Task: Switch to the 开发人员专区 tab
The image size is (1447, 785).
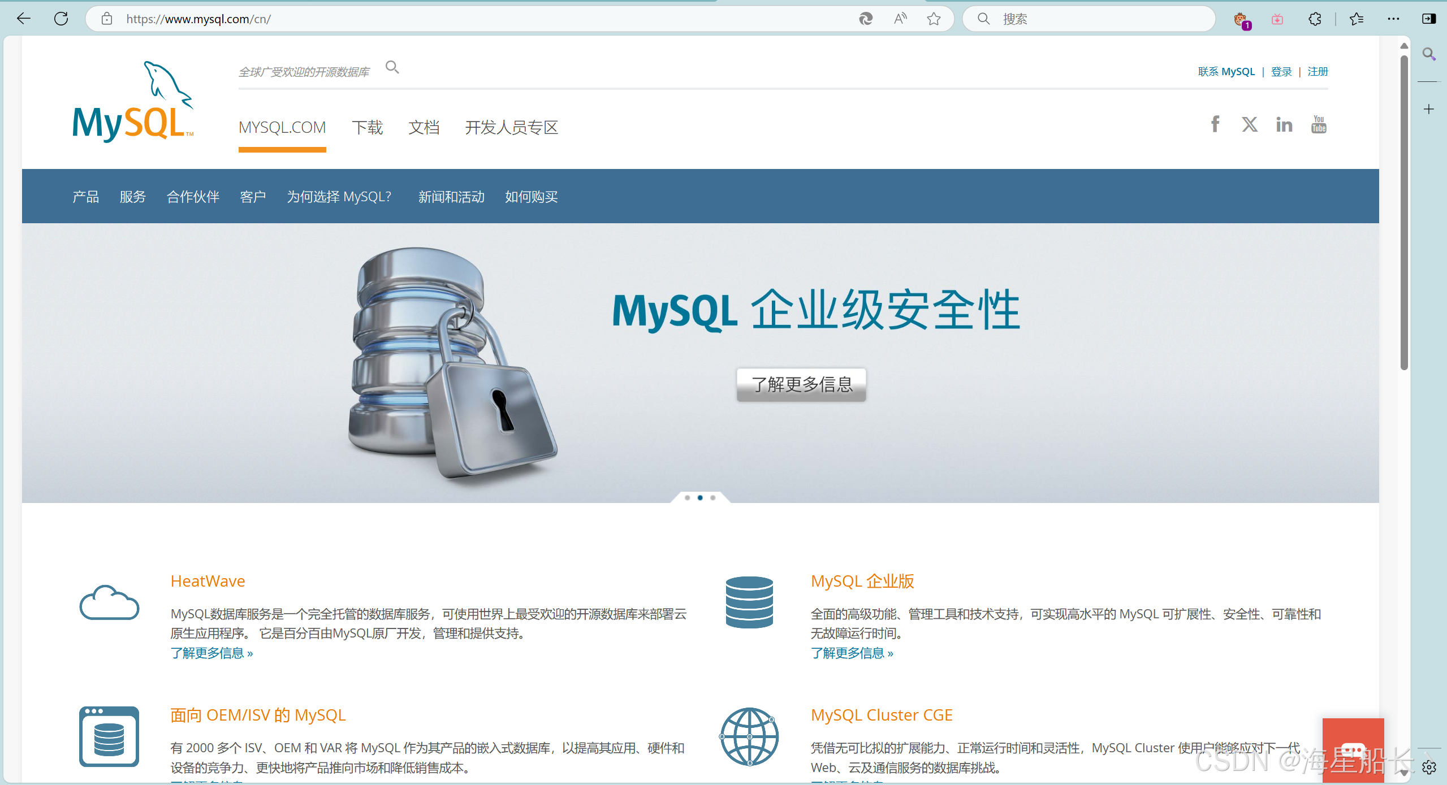Action: 511,128
